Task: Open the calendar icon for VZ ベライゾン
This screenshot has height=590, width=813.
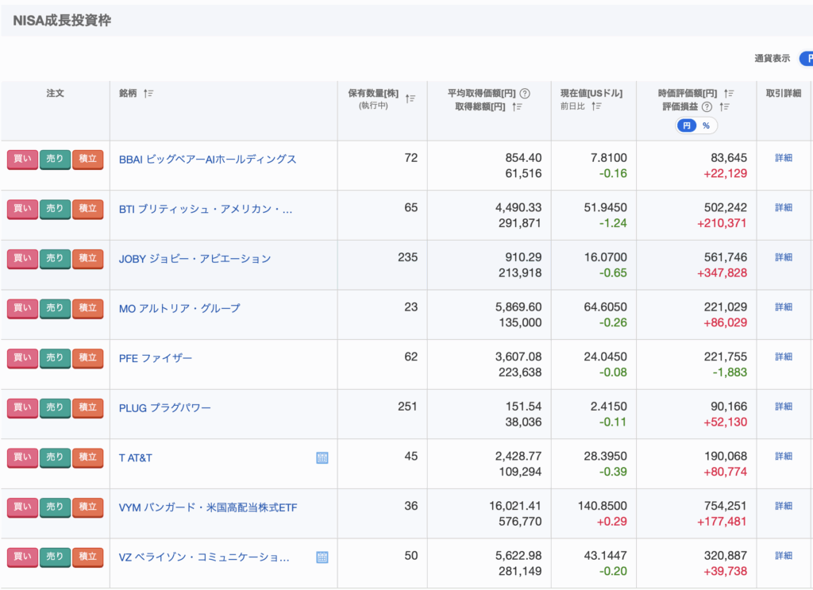Action: 322,557
